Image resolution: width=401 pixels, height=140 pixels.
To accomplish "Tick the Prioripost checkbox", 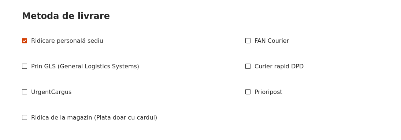I will point(248,92).
